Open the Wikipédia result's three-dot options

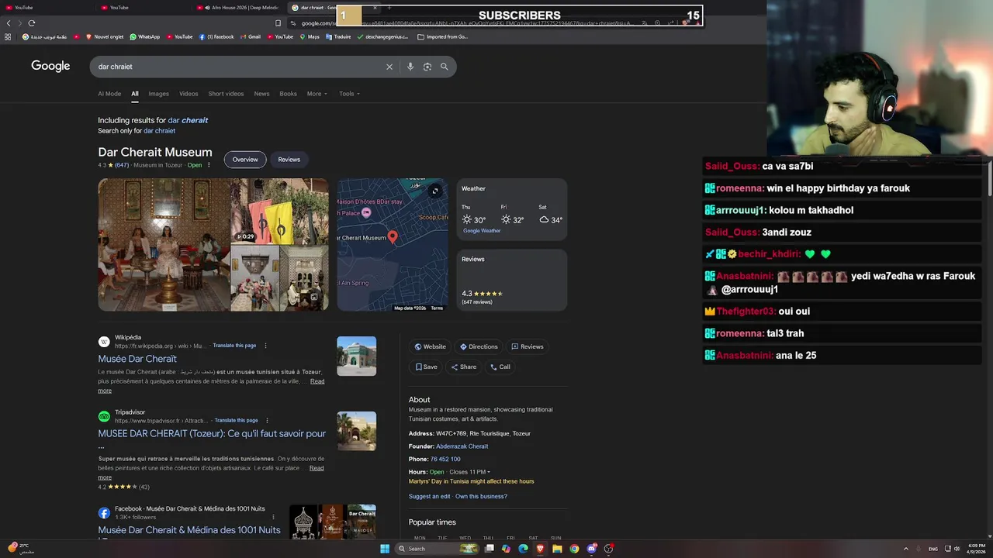[265, 346]
